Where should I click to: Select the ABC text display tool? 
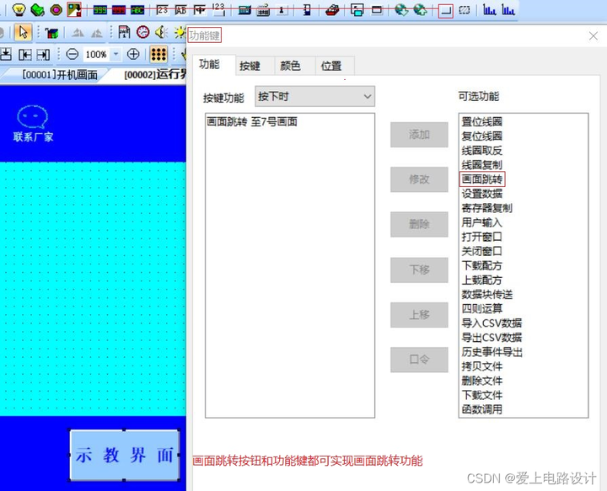pos(137,10)
